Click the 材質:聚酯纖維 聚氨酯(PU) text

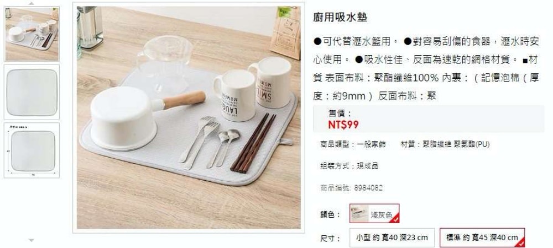coord(445,144)
